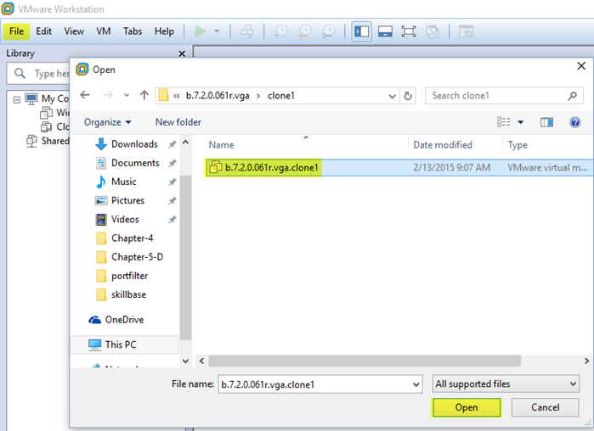This screenshot has height=431, width=594.
Task: Sort files by Type column
Action: [518, 145]
